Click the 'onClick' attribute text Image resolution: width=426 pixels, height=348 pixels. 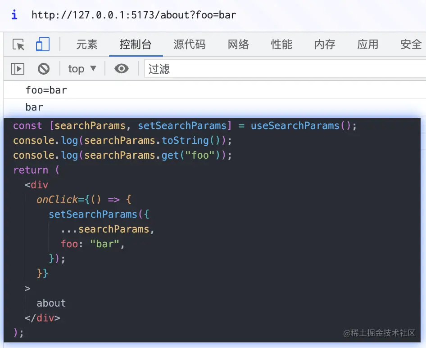point(57,200)
